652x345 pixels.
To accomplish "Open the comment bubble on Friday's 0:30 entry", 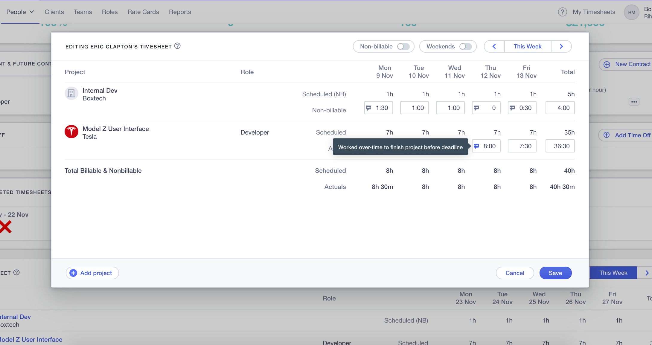I will (x=512, y=108).
